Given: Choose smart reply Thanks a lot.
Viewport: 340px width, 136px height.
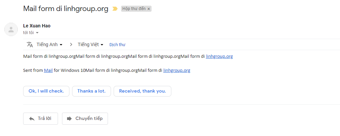Looking at the screenshot, I should tap(92, 91).
